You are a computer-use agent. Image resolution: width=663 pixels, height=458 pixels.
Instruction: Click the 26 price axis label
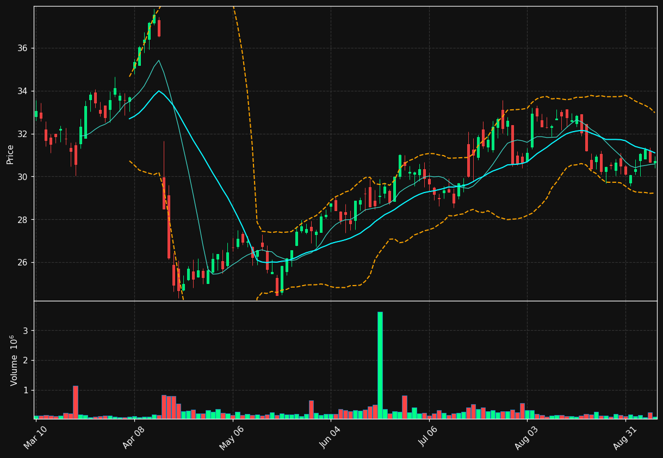point(23,262)
